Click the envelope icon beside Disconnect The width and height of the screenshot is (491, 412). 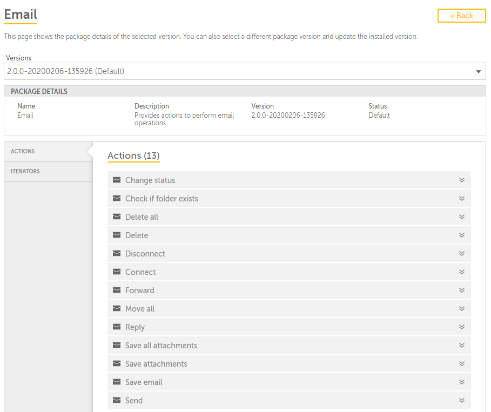point(117,253)
